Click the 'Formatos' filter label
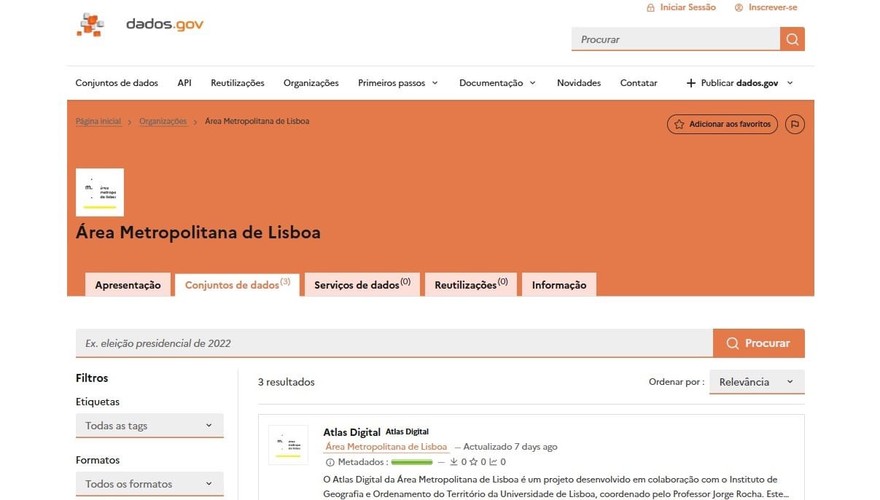 point(98,460)
